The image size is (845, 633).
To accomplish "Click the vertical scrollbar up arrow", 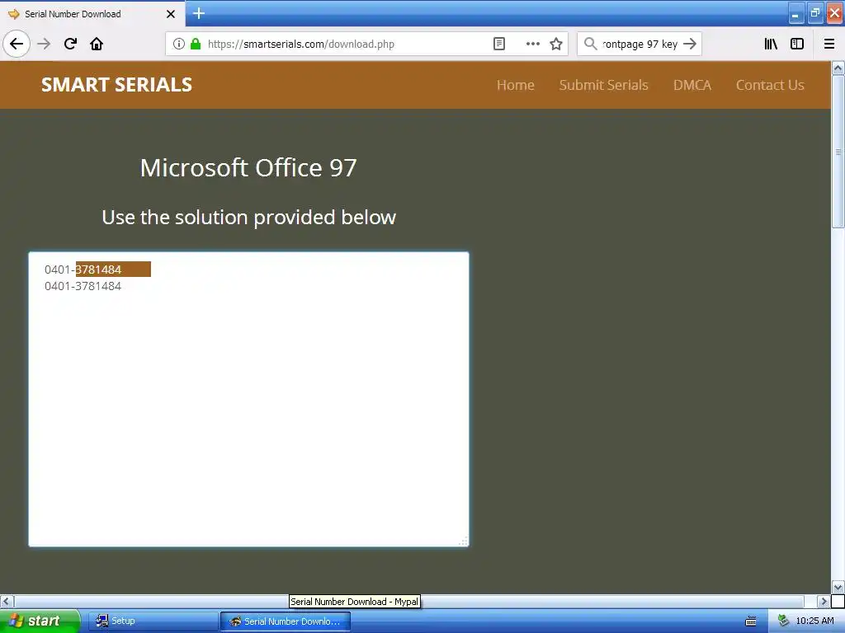I will [x=838, y=68].
